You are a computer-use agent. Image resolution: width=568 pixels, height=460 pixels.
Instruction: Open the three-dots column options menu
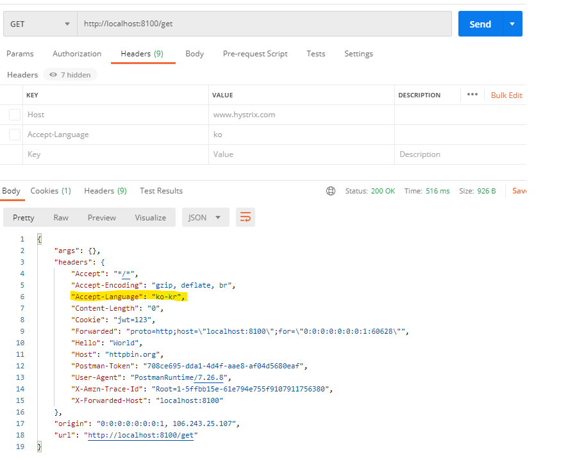click(472, 94)
